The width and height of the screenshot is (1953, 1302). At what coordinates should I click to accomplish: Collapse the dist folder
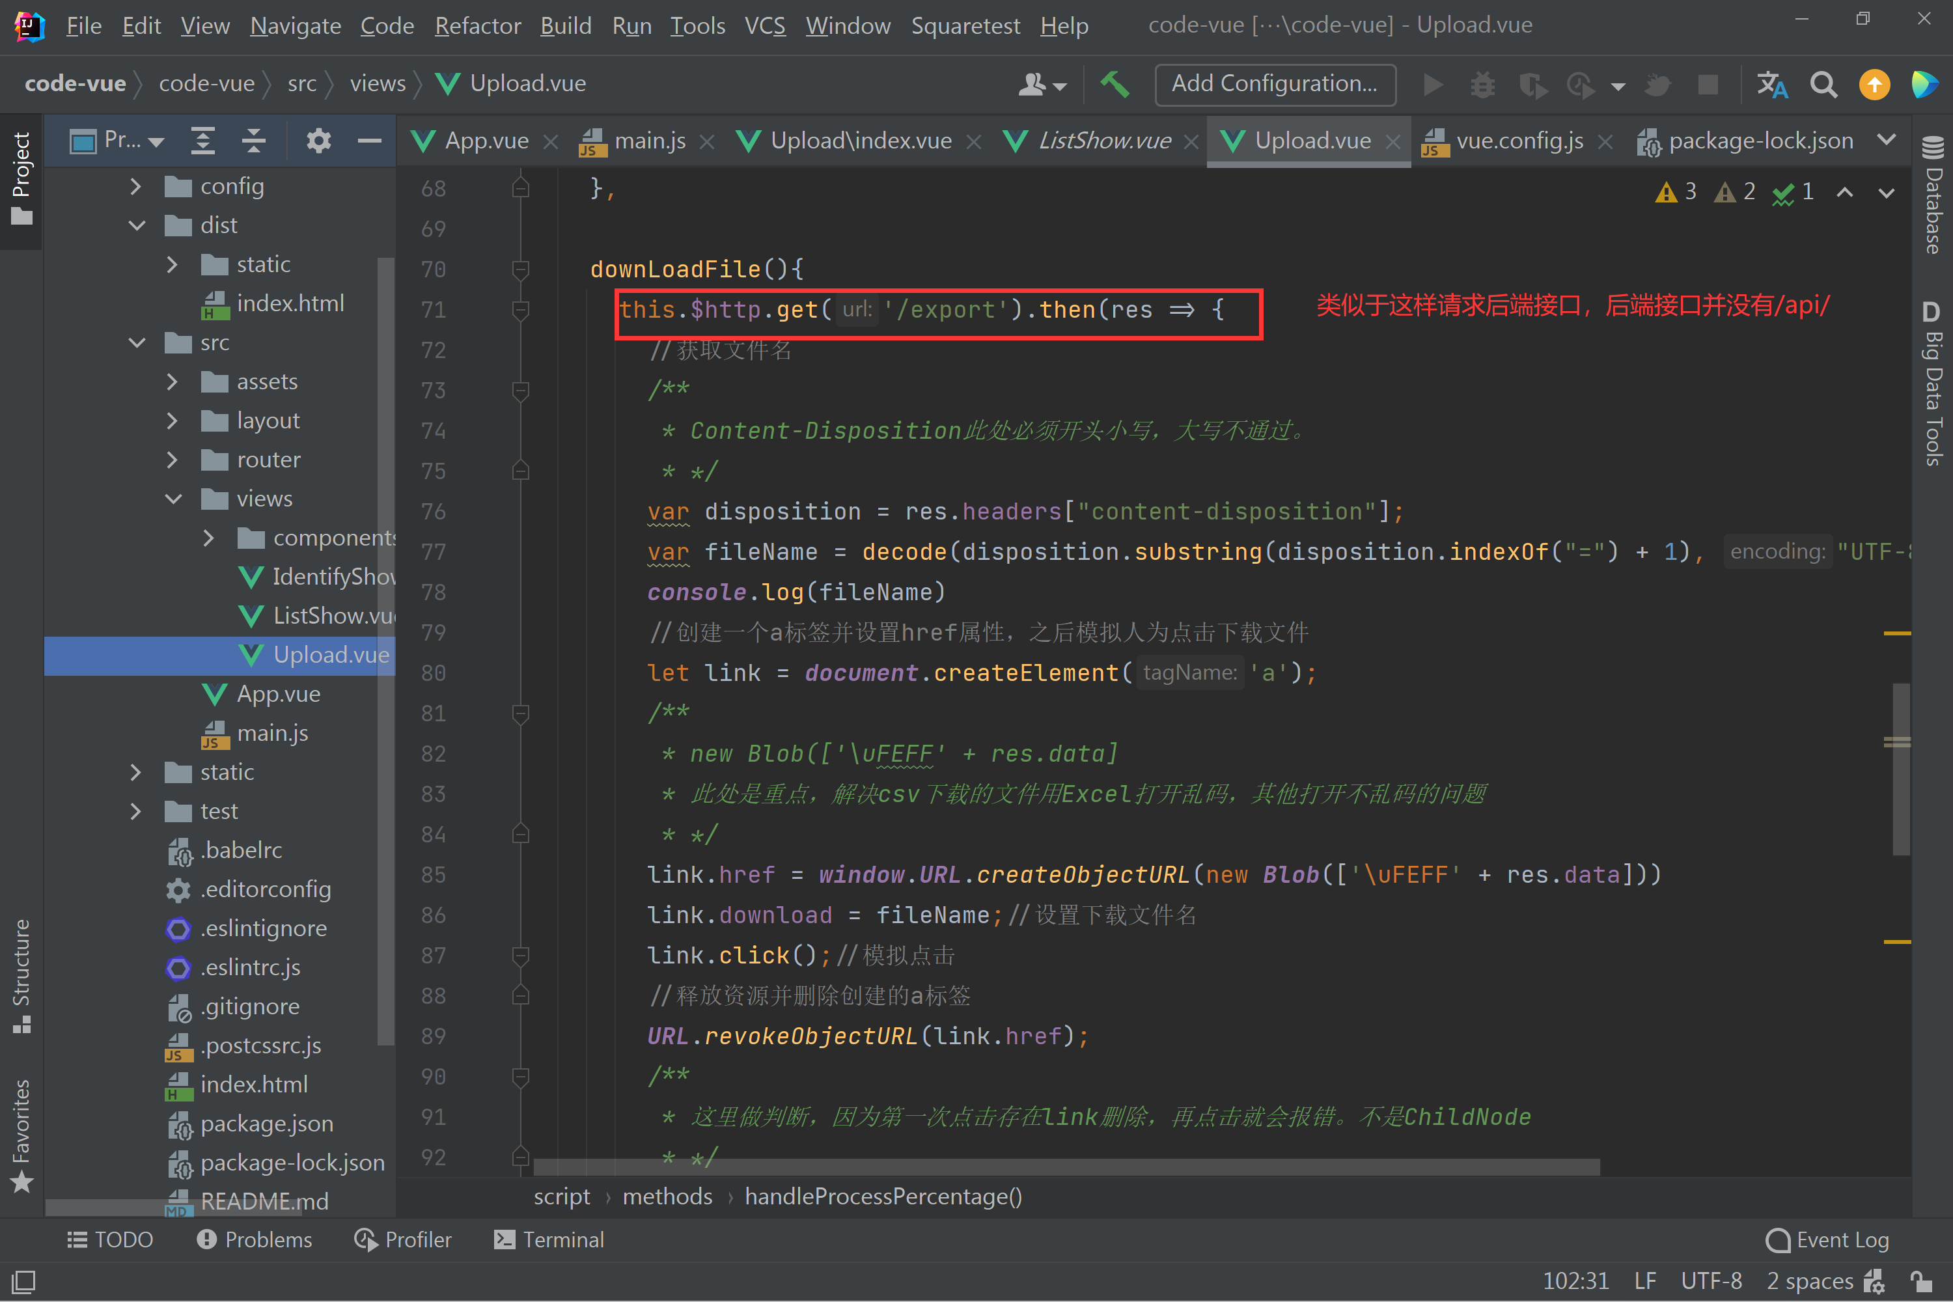click(137, 225)
